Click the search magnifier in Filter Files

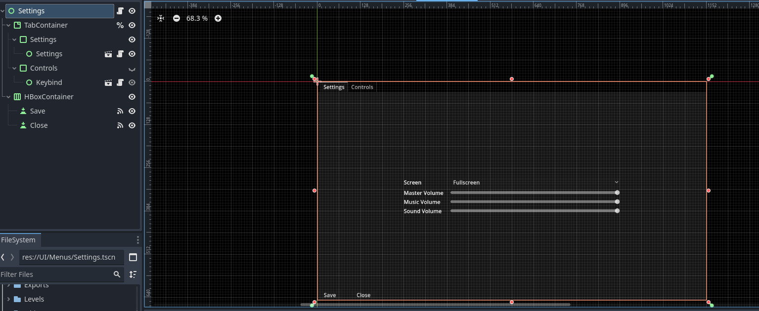click(x=117, y=274)
